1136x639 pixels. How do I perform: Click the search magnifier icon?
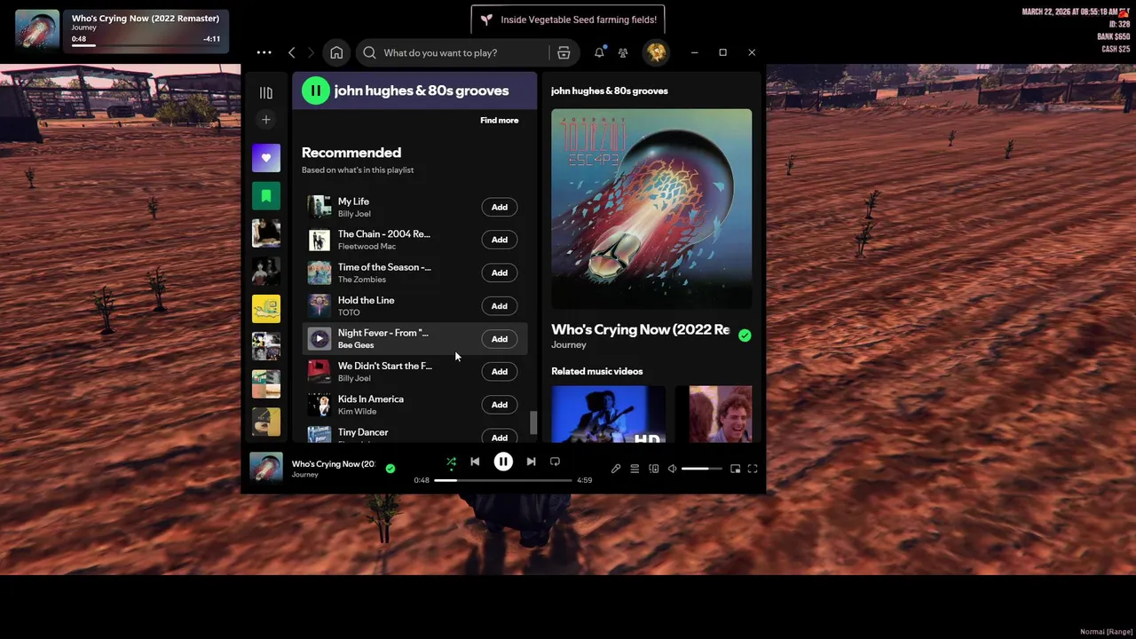pos(370,52)
